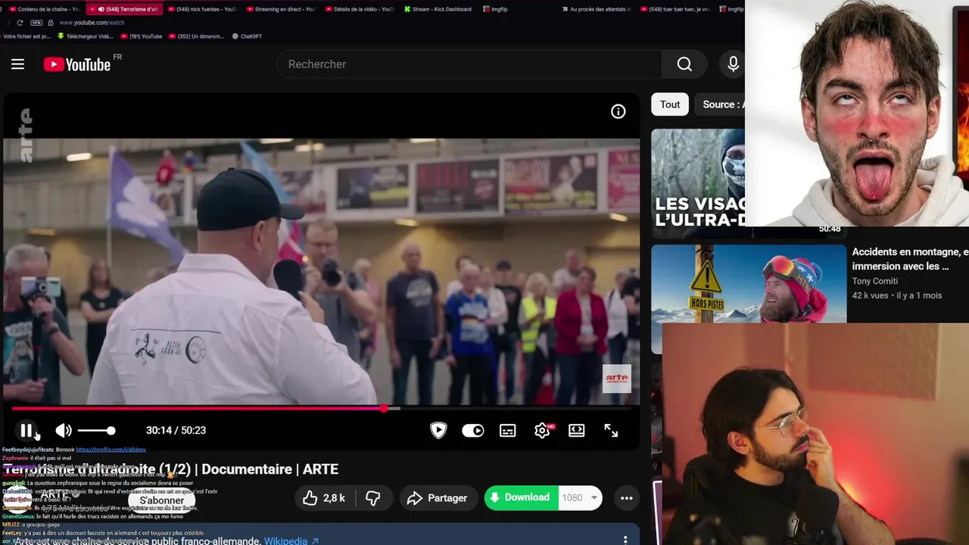Viewport: 969px width, 545px height.
Task: Open the Téléchargeur Vidé... bookmark
Action: (x=86, y=36)
